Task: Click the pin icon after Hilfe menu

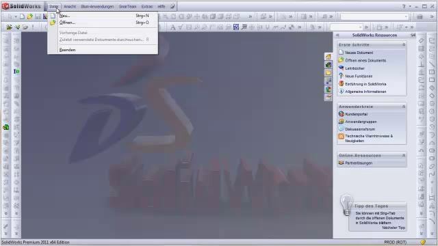Action: pos(172,6)
